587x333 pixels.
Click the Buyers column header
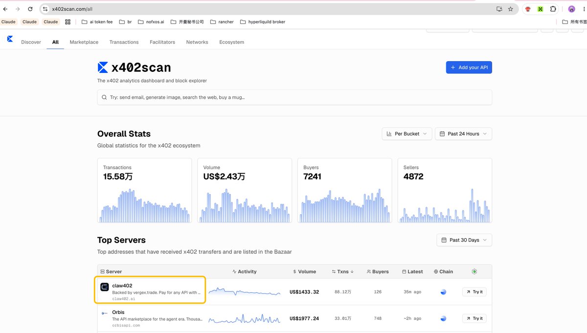pos(378,271)
